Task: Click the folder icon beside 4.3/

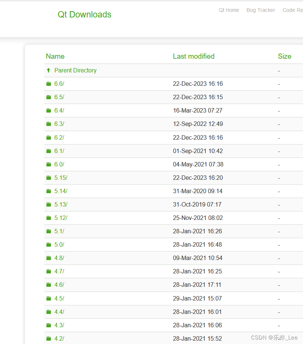Action: [49, 325]
